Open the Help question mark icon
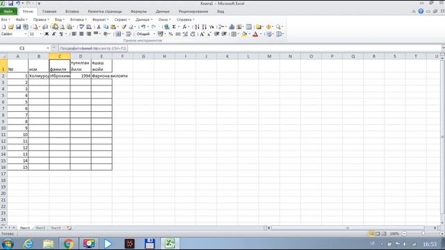Image resolution: width=445 pixels, height=250 pixels. point(421,11)
